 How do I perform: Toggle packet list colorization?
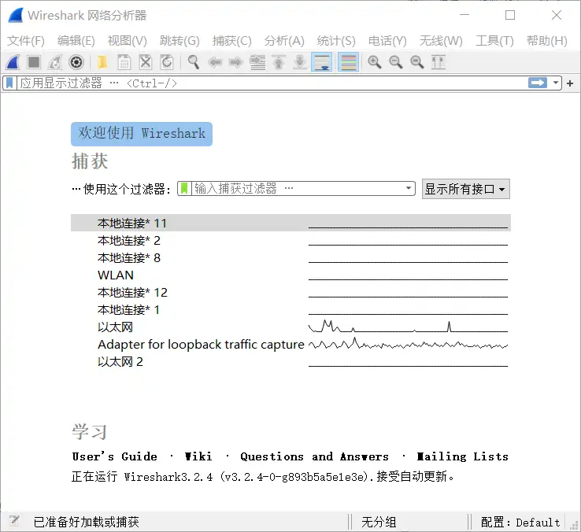tap(348, 62)
